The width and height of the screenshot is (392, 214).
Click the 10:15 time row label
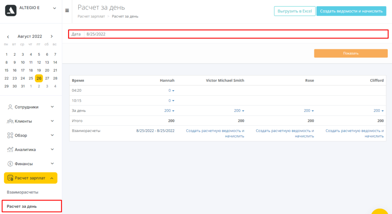tap(76, 100)
